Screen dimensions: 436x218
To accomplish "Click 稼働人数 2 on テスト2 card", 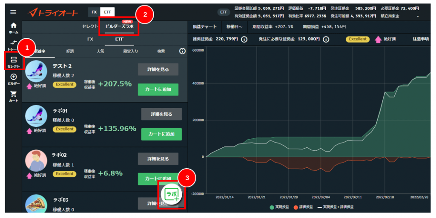I will click(x=63, y=75).
